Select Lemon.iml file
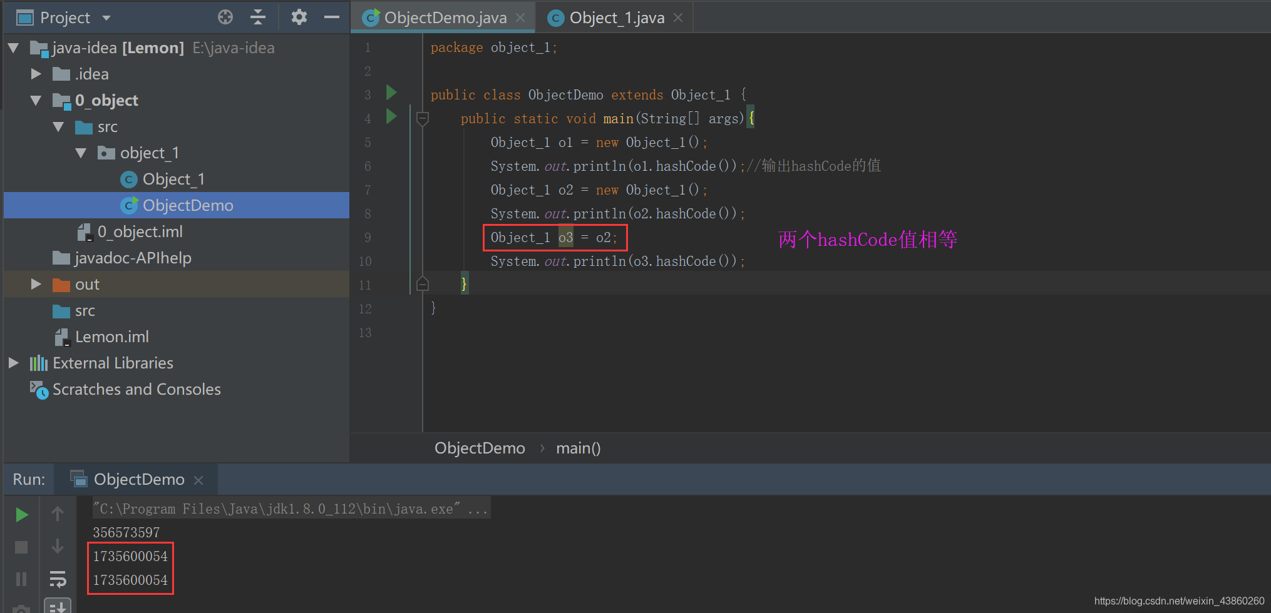The width and height of the screenshot is (1271, 613). pos(112,337)
